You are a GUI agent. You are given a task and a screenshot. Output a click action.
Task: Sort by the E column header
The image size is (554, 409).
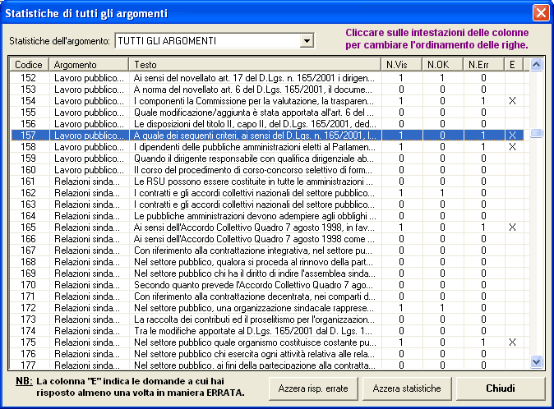(512, 64)
